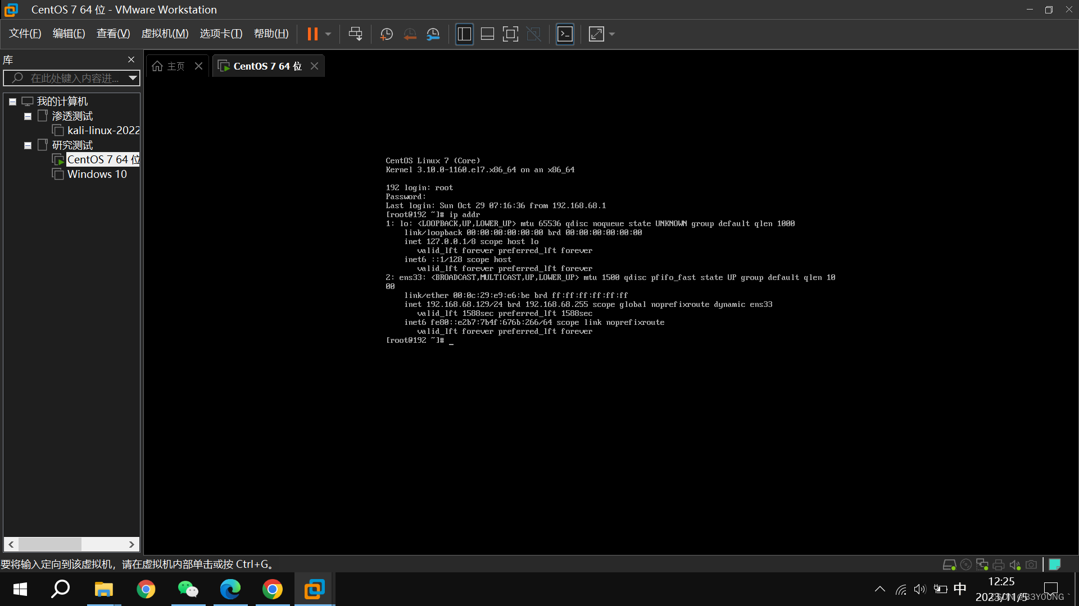The width and height of the screenshot is (1079, 606).
Task: Toggle the library panel visibility
Action: point(464,34)
